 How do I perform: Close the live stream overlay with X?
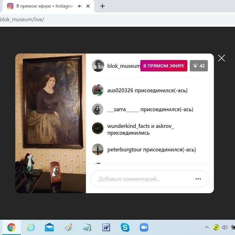(221, 58)
